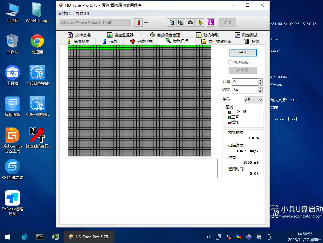
Task: Click the temperature thermometer icon
Action: pyautogui.click(x=138, y=23)
